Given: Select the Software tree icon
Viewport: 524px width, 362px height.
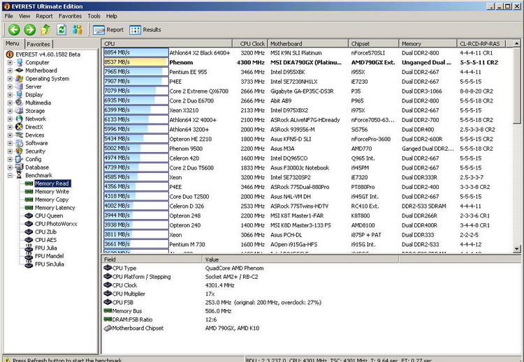Looking at the screenshot, I should pyautogui.click(x=20, y=143).
